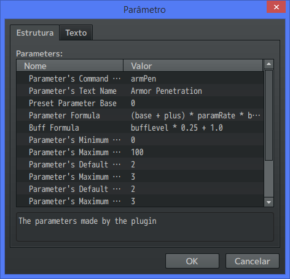This screenshot has width=290, height=279.
Task: Click the parameters list scrollbar thumb
Action: coord(268,115)
